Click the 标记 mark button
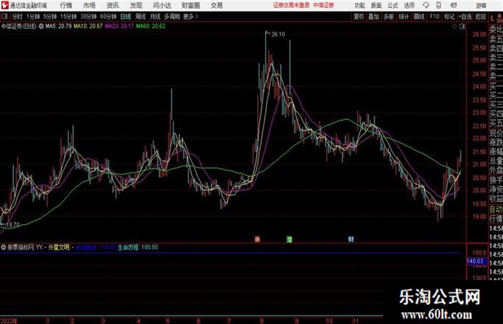 [x=449, y=16]
